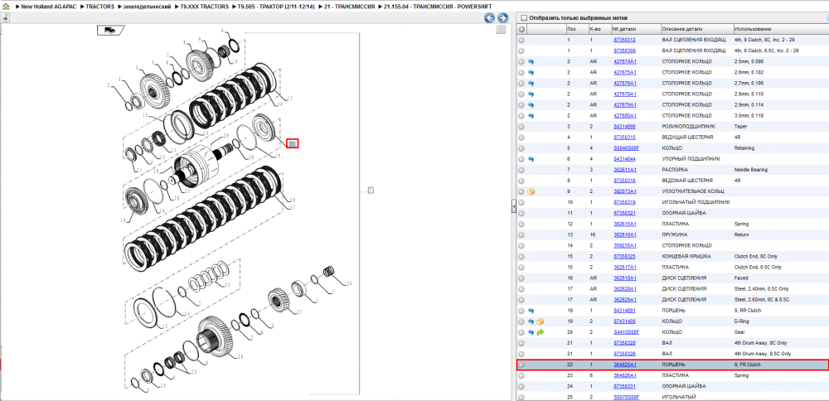
Task: Open replacement info arrow for 427680A1
Action: click(x=531, y=116)
